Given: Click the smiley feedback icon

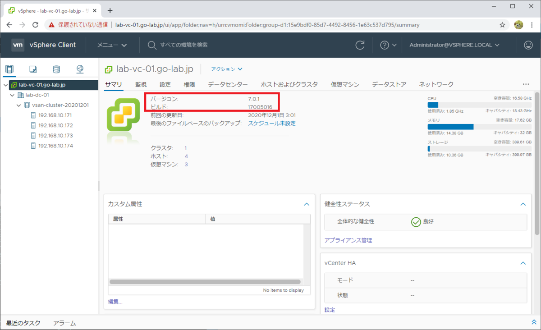Looking at the screenshot, I should tap(528, 45).
